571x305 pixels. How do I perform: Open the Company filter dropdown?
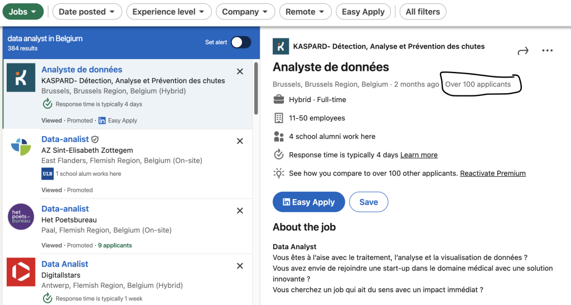point(245,12)
